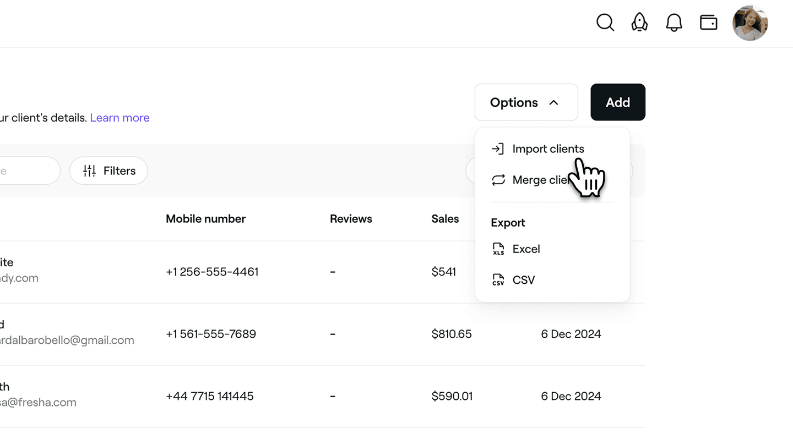793x440 pixels.
Task: Click the Export section heading
Action: pyautogui.click(x=508, y=223)
